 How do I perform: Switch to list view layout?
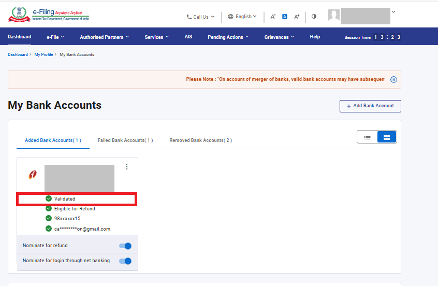point(367,137)
